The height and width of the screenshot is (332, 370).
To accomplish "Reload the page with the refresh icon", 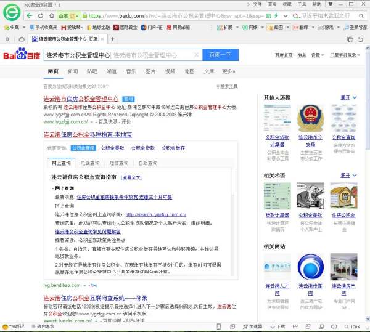I will coord(41,16).
